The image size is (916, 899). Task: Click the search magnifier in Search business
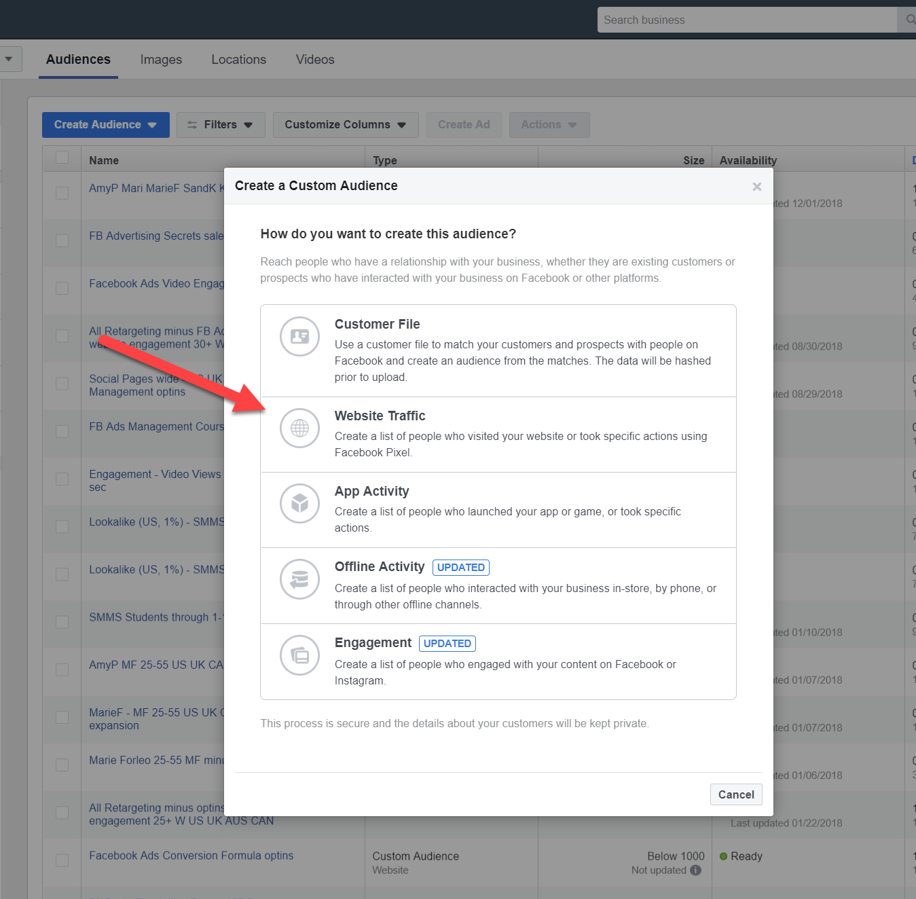pos(910,20)
